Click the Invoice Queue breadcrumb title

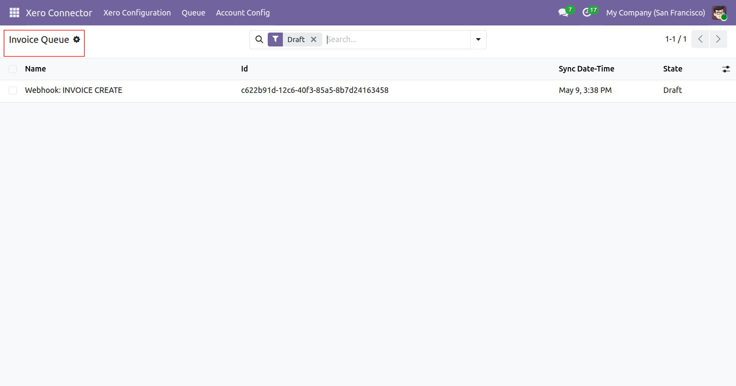(39, 40)
